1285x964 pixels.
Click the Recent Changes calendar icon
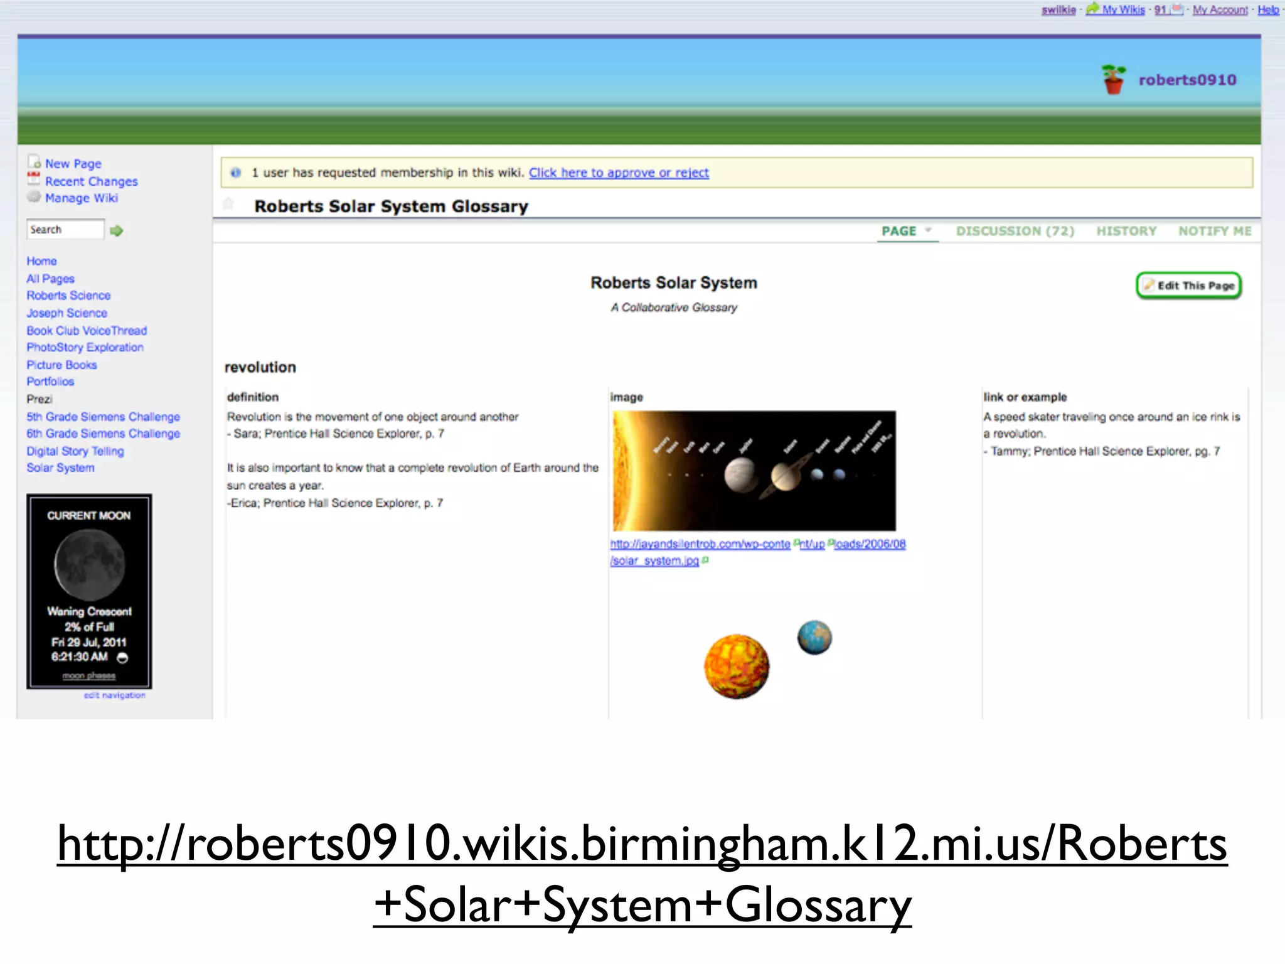pyautogui.click(x=34, y=179)
